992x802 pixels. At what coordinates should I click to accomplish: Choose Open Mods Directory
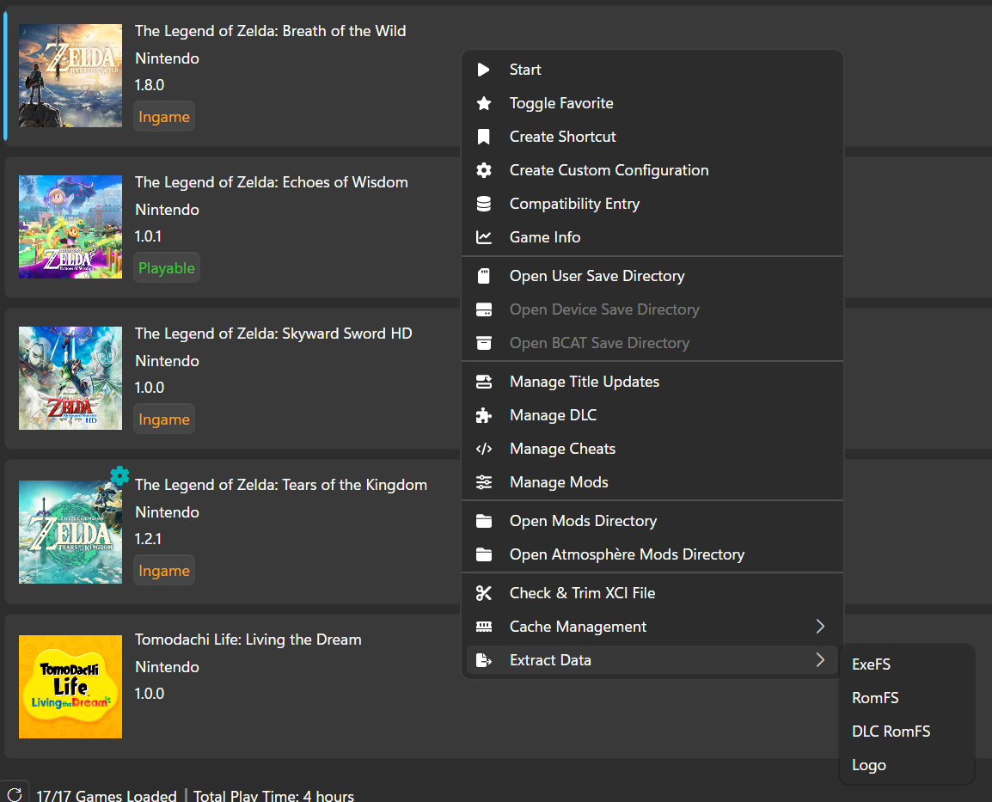pos(652,521)
